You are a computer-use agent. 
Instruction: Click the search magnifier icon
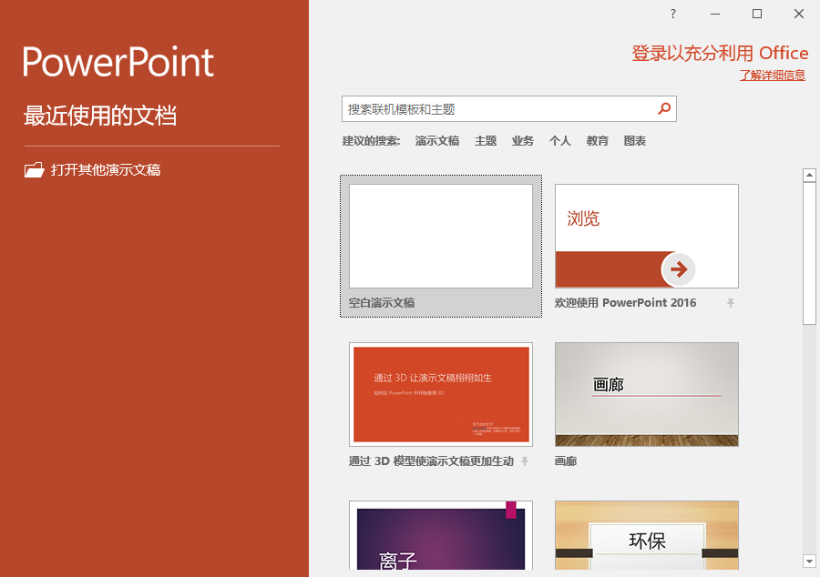[664, 108]
